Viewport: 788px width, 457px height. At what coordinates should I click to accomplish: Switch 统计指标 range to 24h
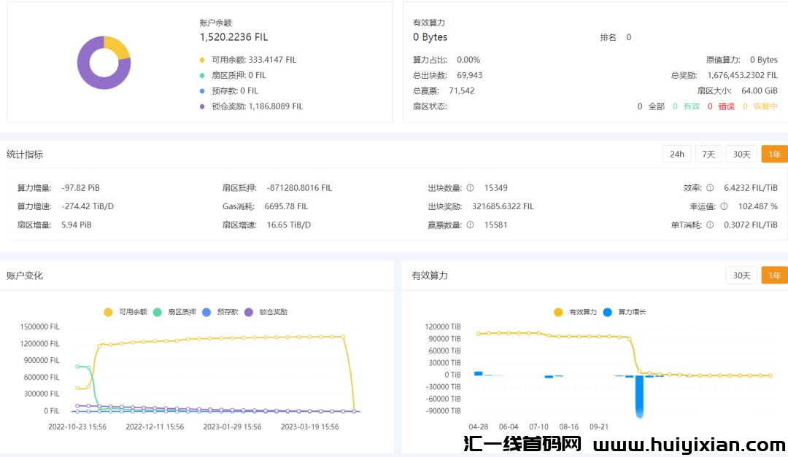pos(677,154)
